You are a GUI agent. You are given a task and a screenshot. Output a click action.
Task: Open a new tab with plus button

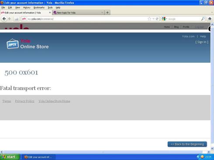coord(107,13)
